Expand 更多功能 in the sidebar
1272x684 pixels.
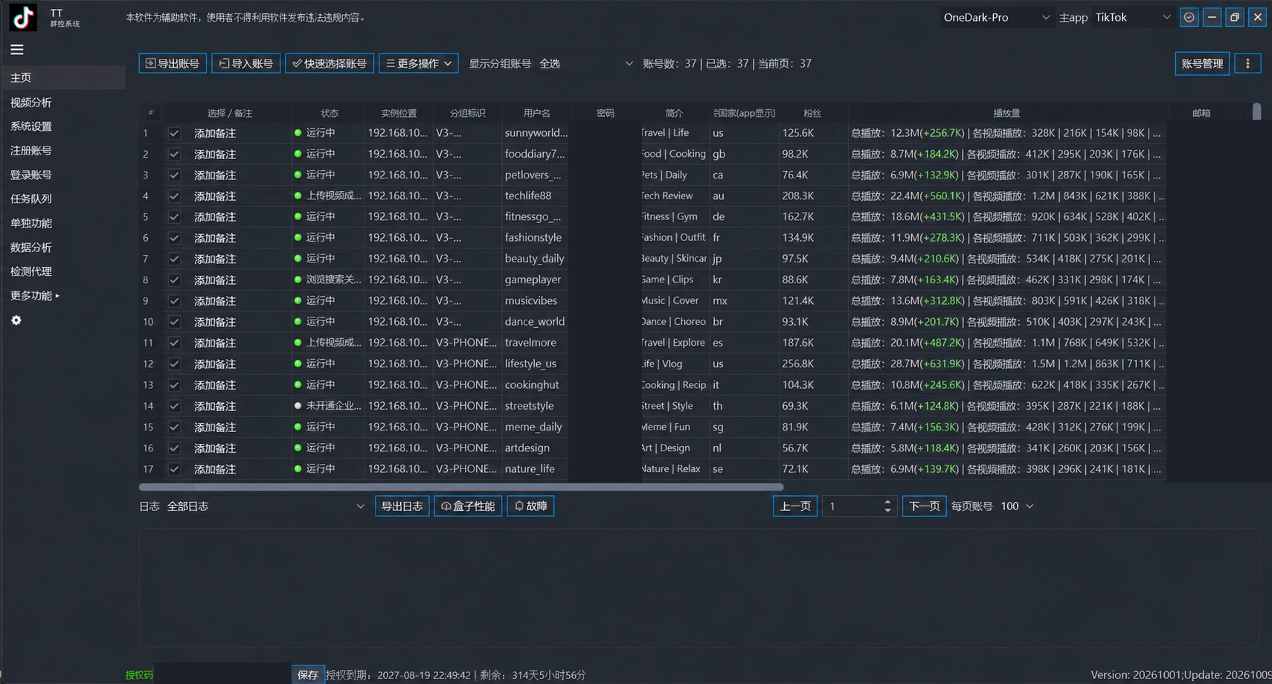(35, 296)
